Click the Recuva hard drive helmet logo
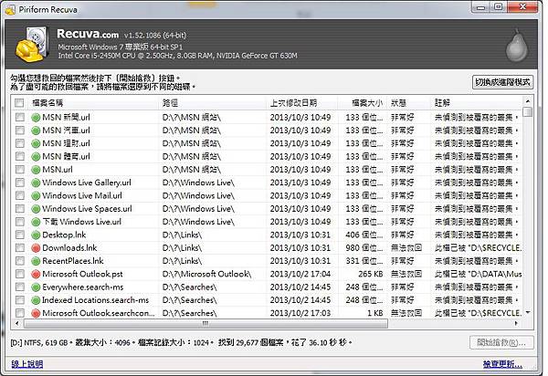 31,45
